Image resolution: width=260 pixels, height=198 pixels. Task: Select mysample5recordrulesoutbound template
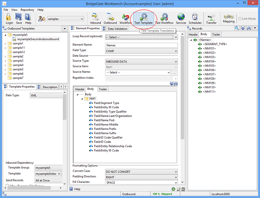[38, 39]
